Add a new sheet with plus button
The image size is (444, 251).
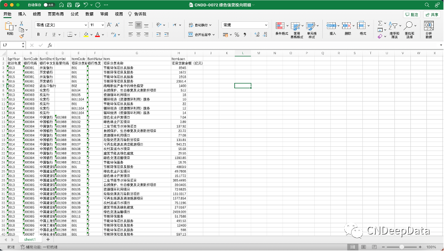(x=48, y=239)
